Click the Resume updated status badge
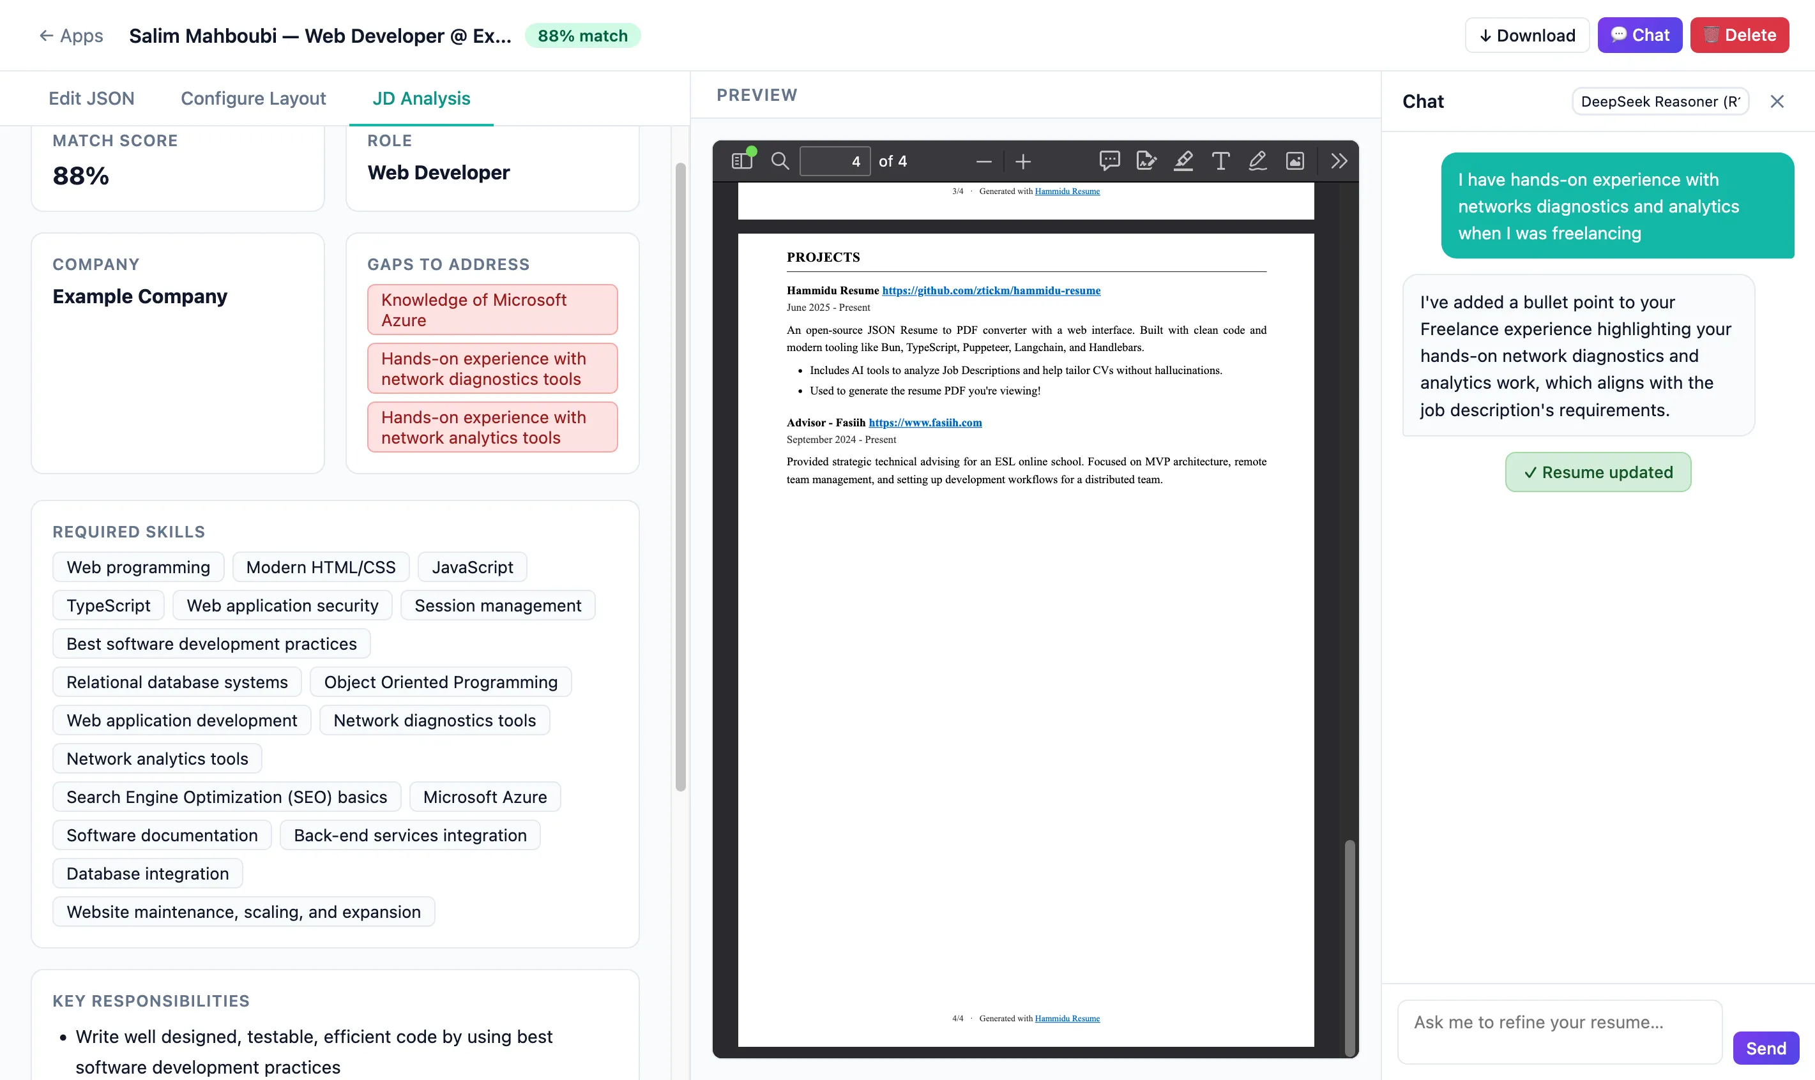This screenshot has height=1080, width=1815. pos(1598,472)
